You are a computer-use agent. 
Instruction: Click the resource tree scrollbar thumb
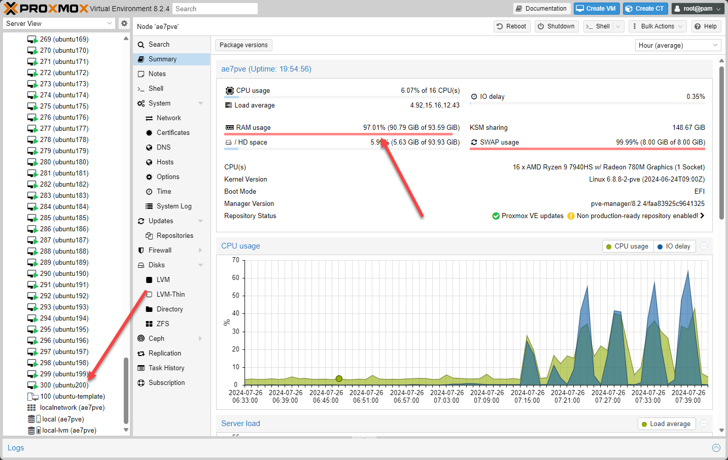tap(126, 391)
